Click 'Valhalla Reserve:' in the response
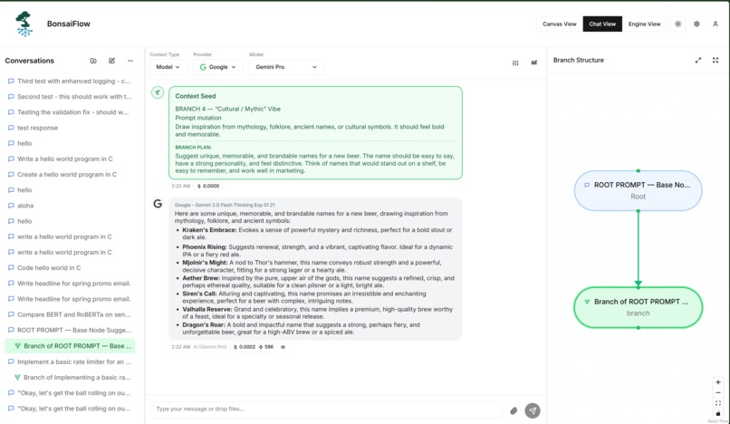 click(207, 309)
